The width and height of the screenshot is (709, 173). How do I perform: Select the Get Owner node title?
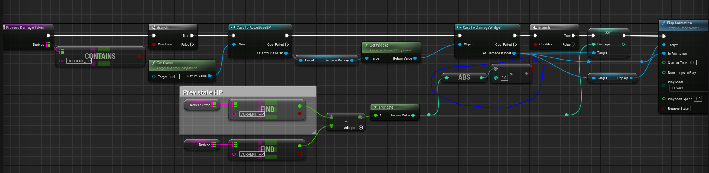(x=165, y=63)
